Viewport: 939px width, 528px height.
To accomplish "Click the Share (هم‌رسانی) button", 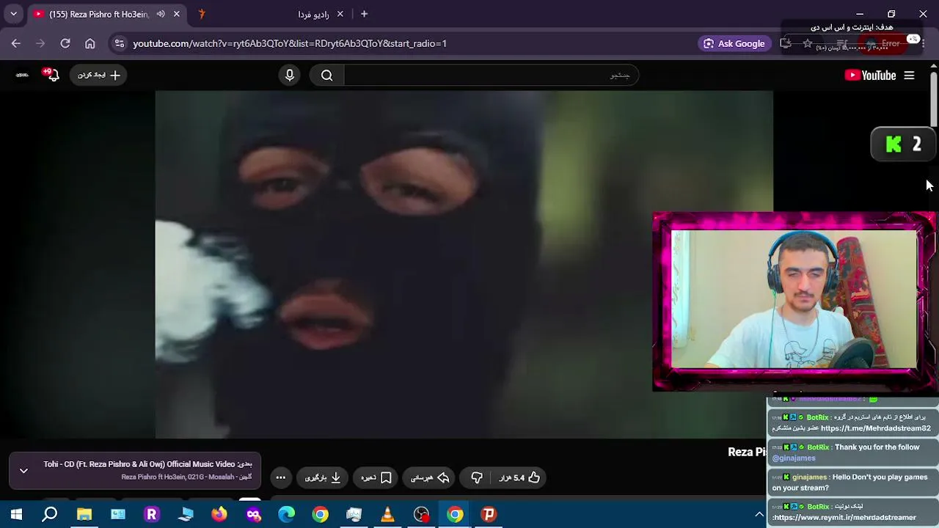I will point(429,477).
